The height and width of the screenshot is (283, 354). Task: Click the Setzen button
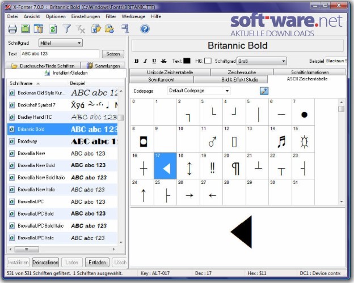113,54
